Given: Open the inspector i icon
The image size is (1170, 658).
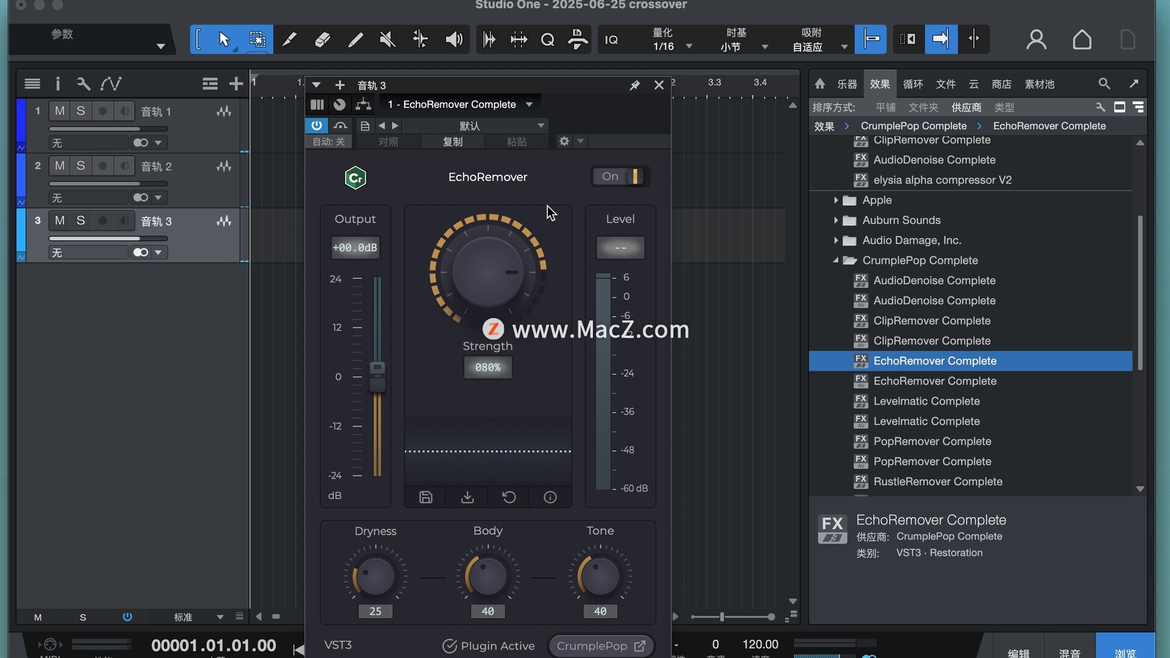Looking at the screenshot, I should [58, 83].
